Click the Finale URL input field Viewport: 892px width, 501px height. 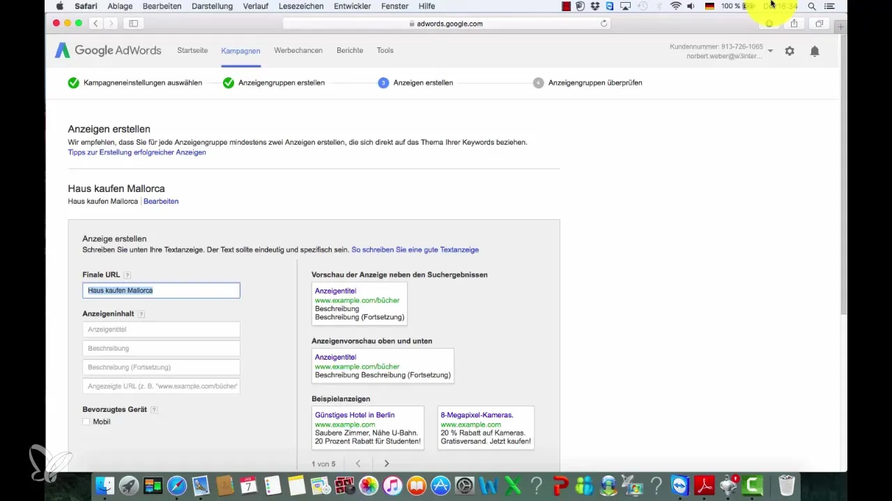[x=161, y=290]
